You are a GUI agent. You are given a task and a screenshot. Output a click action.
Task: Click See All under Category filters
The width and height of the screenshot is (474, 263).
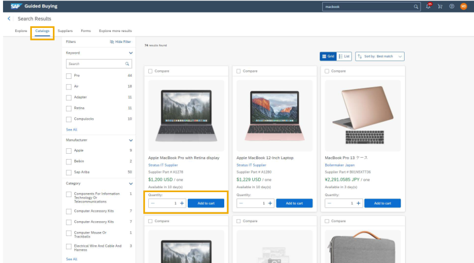pyautogui.click(x=71, y=259)
